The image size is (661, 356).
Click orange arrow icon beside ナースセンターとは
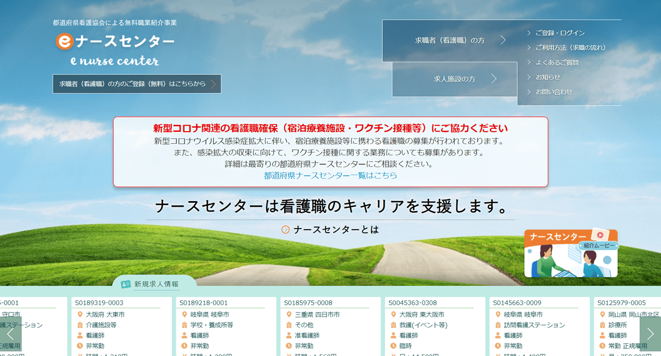tap(285, 230)
